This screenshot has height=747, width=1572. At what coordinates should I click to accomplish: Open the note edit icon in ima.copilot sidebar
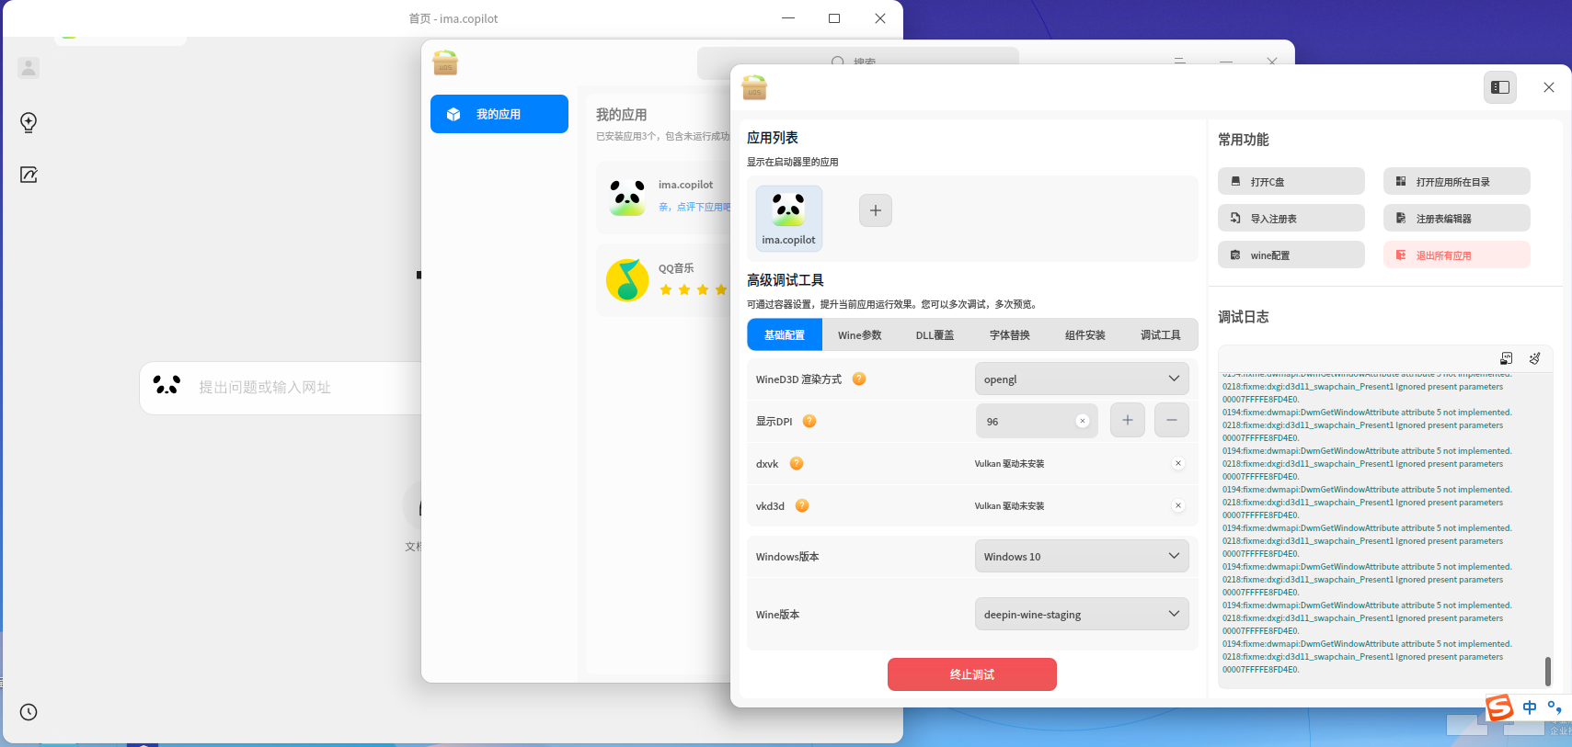click(x=29, y=175)
